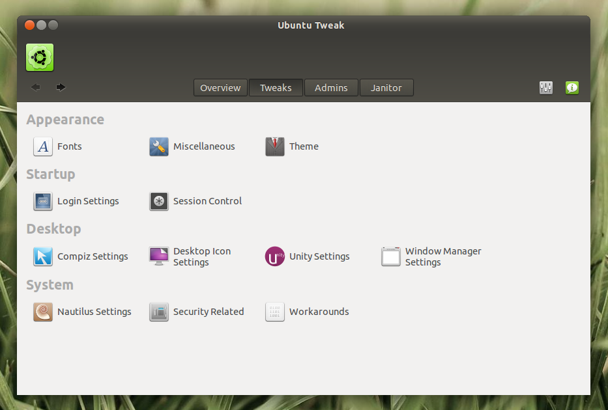Viewport: 608px width, 410px height.
Task: Click the preferences sliders icon top right
Action: point(546,87)
